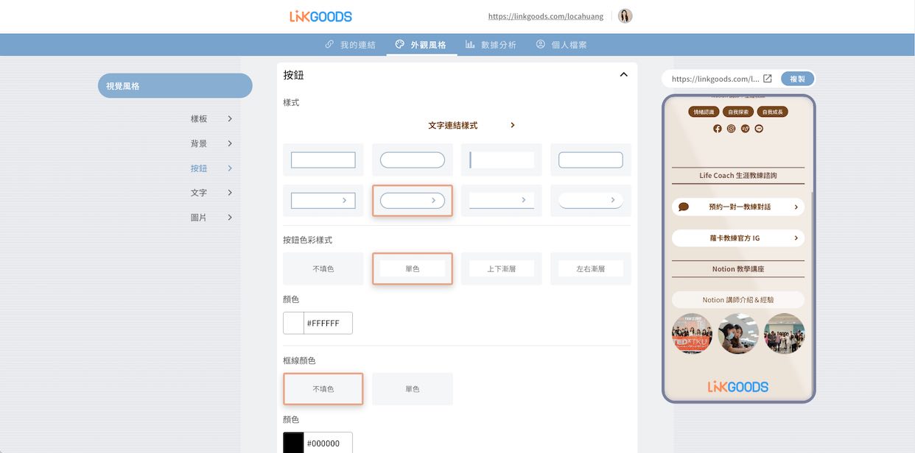Choose 左右漸層 button color style
915x453 pixels.
click(x=591, y=268)
